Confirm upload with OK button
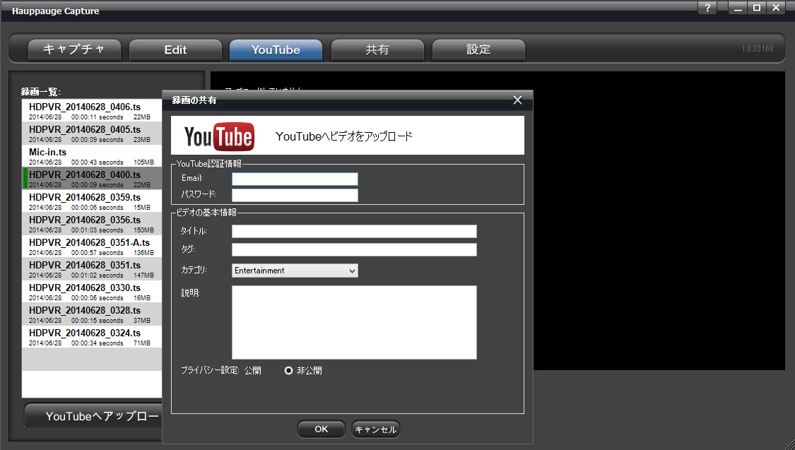The image size is (795, 450). click(321, 430)
